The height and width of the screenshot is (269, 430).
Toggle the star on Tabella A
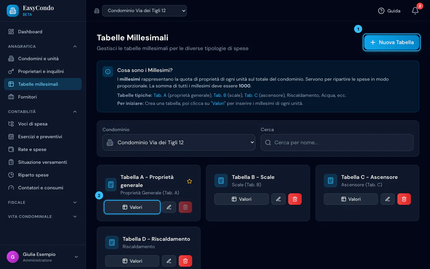(x=189, y=181)
